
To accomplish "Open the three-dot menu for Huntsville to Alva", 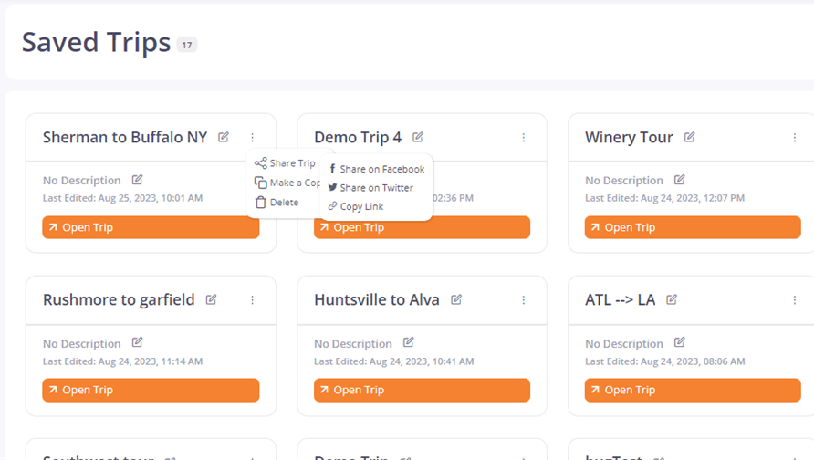I will [523, 300].
